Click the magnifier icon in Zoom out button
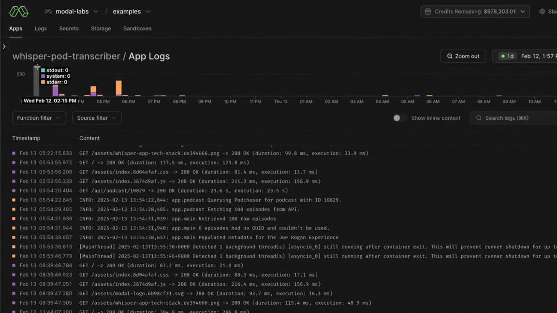 pos(450,56)
